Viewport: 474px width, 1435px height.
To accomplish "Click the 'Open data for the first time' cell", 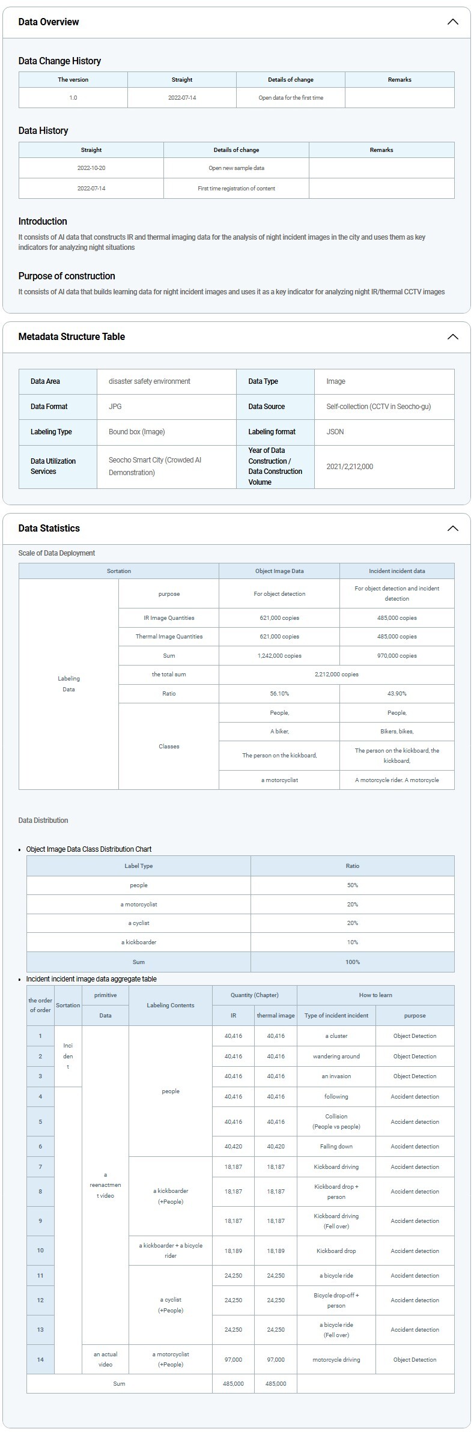I will 291,97.
